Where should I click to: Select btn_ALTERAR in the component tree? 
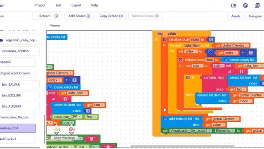pyautogui.click(x=19, y=106)
